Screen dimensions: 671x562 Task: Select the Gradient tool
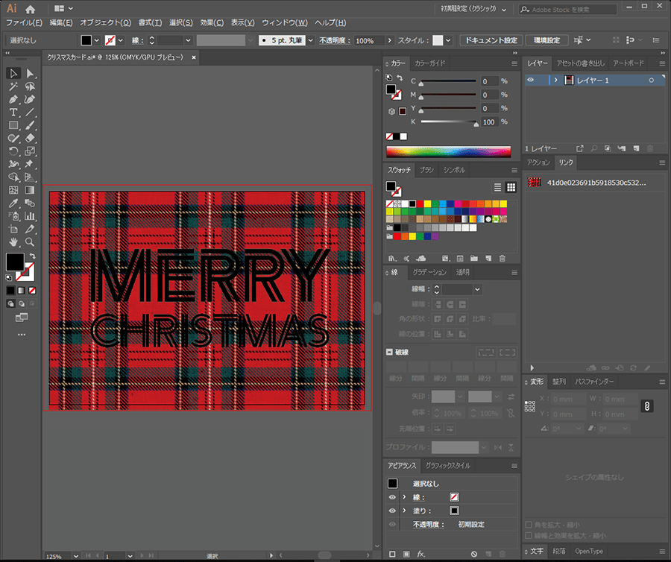[30, 190]
